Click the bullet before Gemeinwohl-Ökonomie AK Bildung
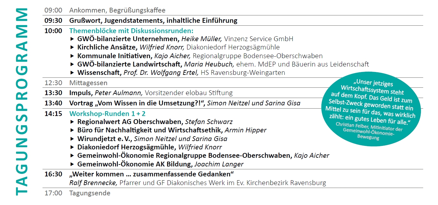 tap(72, 164)
